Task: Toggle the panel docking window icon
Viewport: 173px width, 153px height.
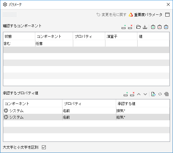Action: (x=167, y=14)
